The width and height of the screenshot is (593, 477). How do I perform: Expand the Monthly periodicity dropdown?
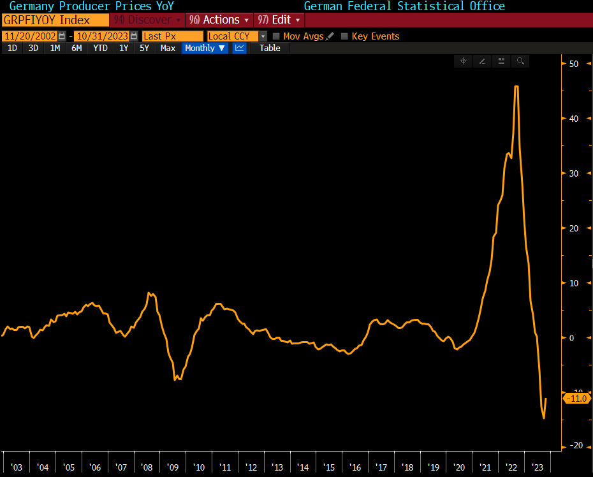click(x=205, y=48)
